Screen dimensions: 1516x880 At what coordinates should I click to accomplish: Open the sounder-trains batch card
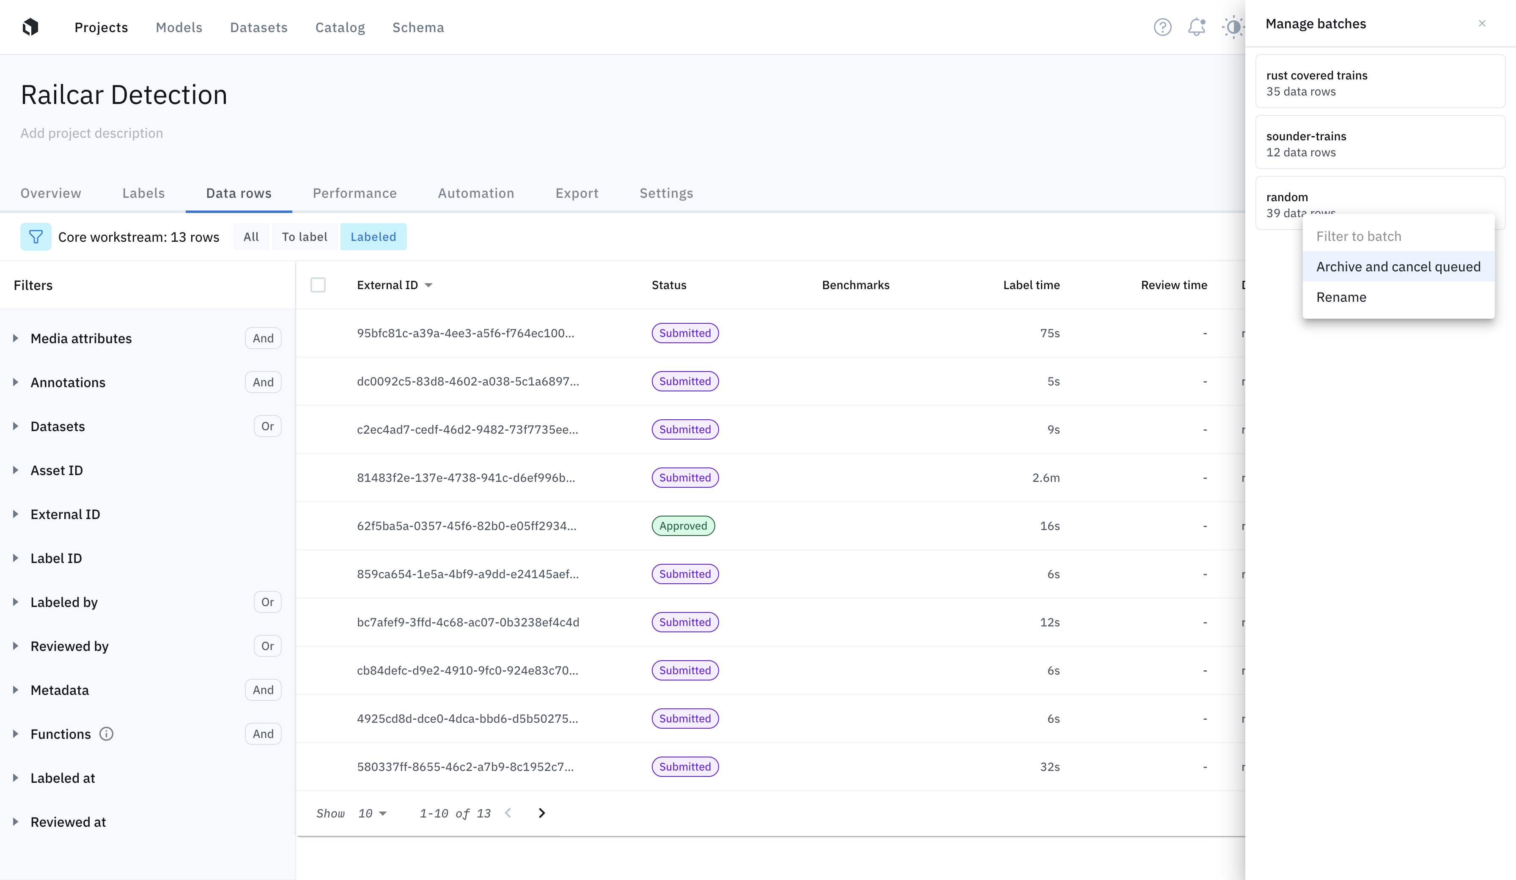[1379, 144]
